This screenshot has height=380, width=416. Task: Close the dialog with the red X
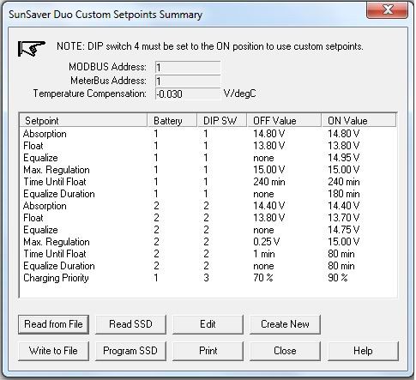388,10
